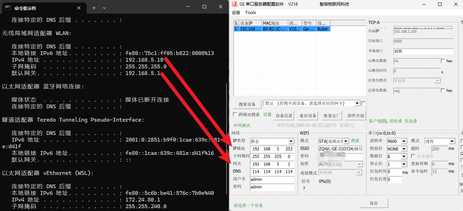This screenshot has width=463, height=211.
Task: Click the question mark below WIFI signal
Action: pos(304,189)
